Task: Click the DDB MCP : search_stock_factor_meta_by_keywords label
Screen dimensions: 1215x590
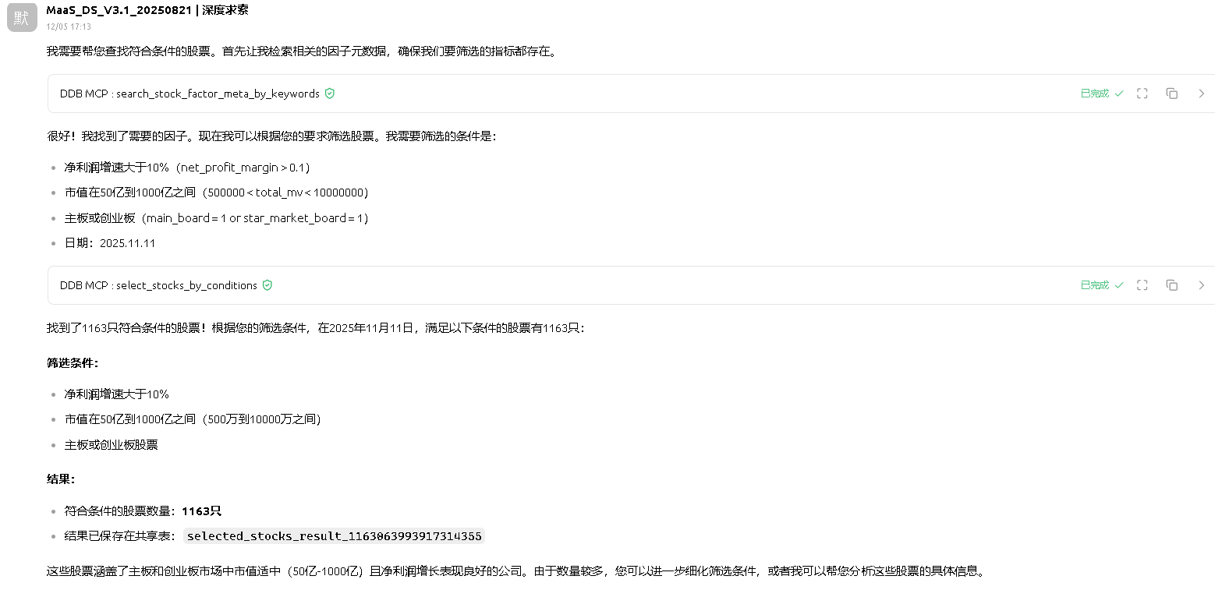Action: point(190,94)
